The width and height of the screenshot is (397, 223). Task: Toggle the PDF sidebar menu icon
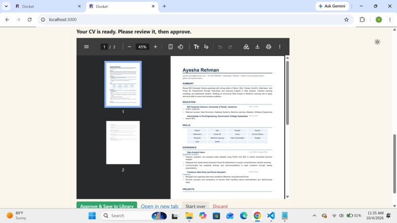pos(86,47)
